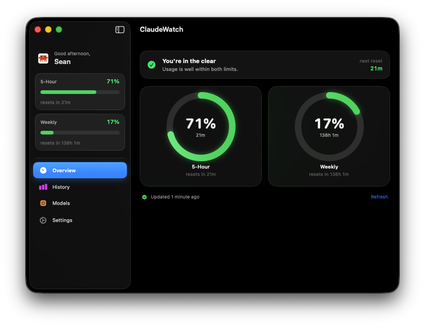Click the sidebar 5-Hour progress bar

[x=80, y=92]
